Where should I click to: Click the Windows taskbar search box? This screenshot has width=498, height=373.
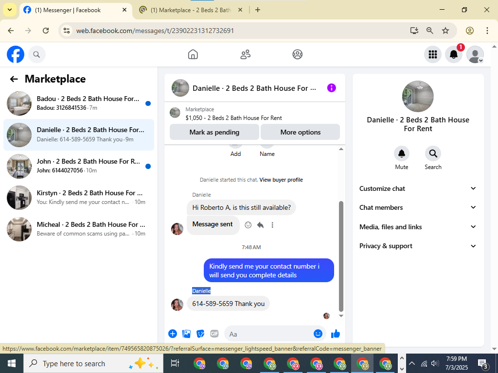tap(93, 363)
